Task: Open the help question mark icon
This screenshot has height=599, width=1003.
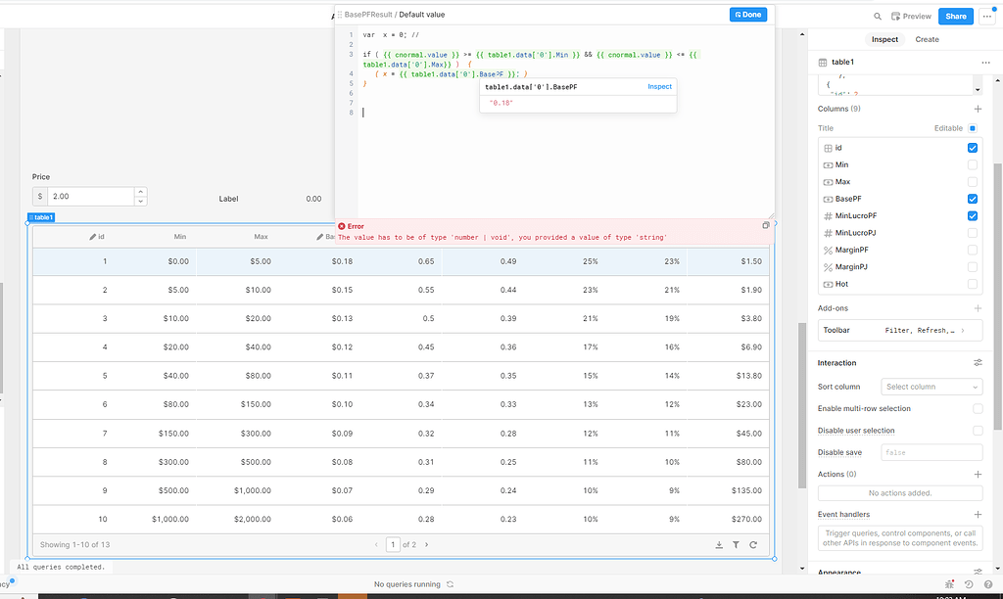Action: [x=986, y=584]
